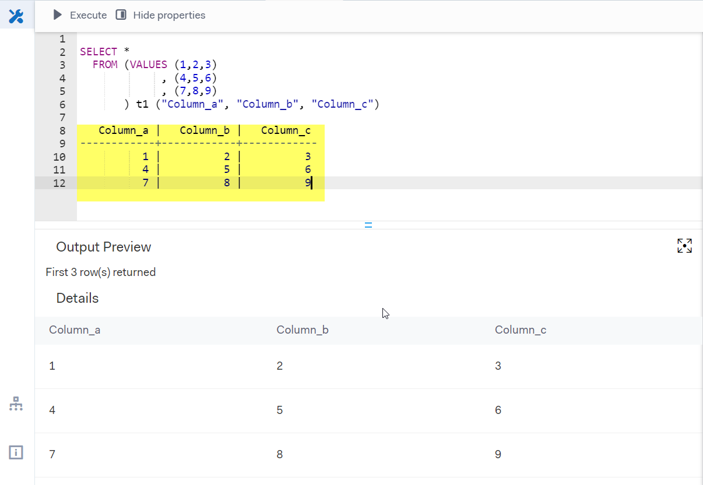Click the (4,5,6) tuple in editor
This screenshot has width=703, height=485.
(x=195, y=78)
